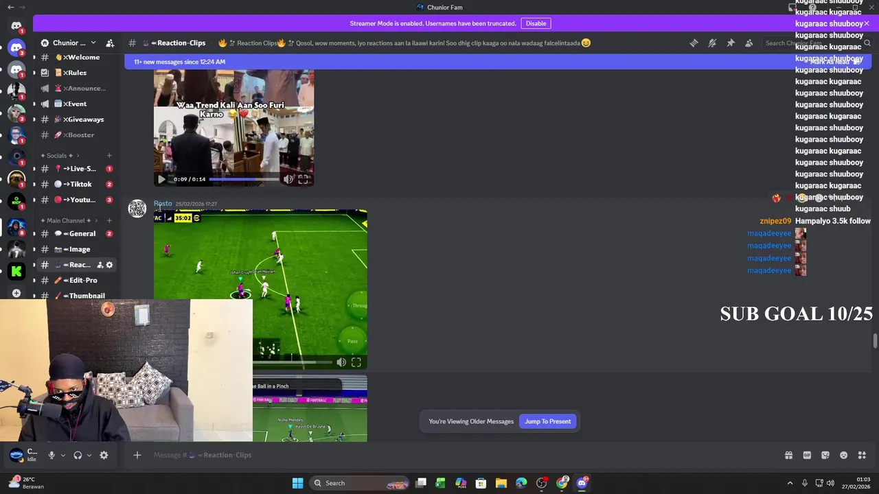The image size is (879, 494).
Task: Open Excel from the taskbar
Action: pos(440,483)
